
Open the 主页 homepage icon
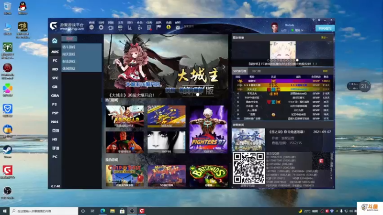click(x=120, y=28)
